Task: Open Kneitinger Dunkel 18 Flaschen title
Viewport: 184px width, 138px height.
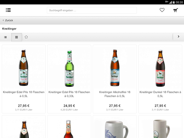Action: pos(160,94)
